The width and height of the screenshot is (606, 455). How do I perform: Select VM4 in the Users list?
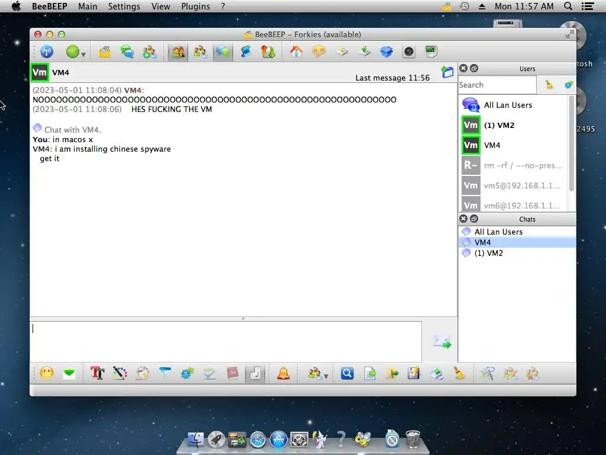tap(514, 145)
